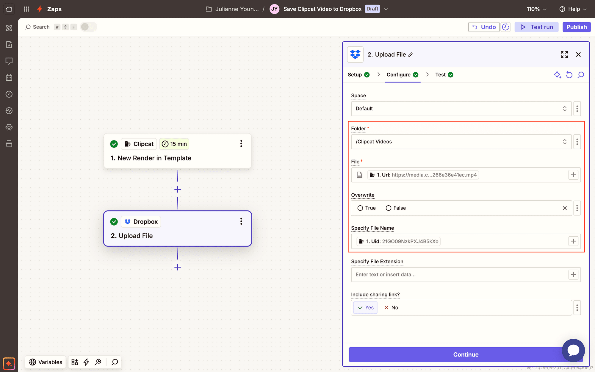Open the zoom level 110% dropdown
The image size is (595, 372).
[536, 9]
